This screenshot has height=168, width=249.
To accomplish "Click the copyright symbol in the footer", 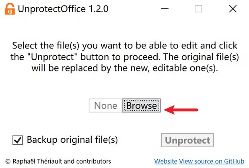I will coord(8,161).
